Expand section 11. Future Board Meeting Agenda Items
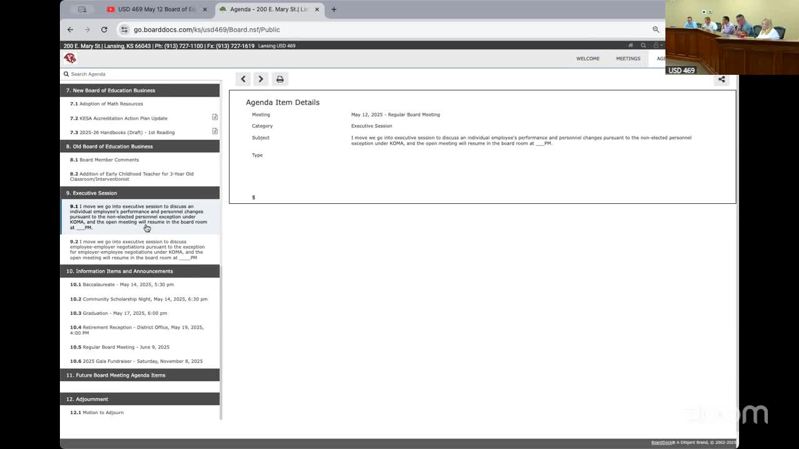The width and height of the screenshot is (799, 449). tap(140, 375)
